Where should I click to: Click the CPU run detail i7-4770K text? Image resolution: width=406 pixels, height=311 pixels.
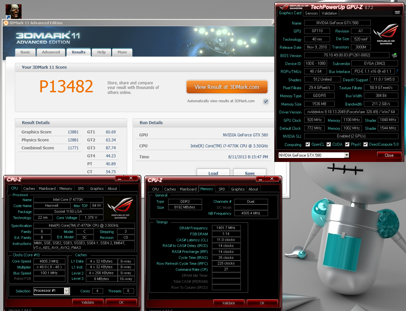229,146
